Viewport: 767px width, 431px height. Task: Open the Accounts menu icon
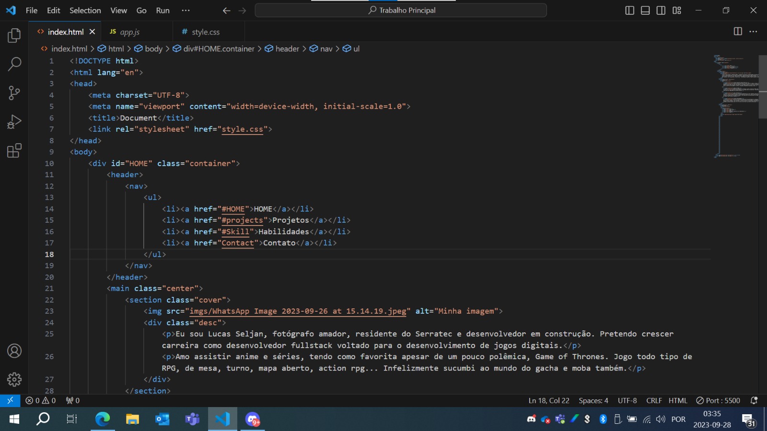(x=14, y=351)
